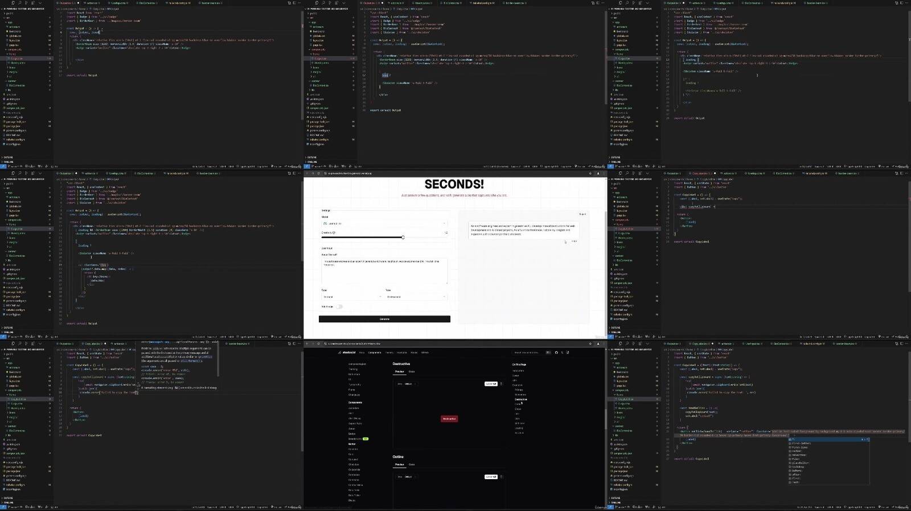This screenshot has height=511, width=911.
Task: Jump to Installation in On This Page list
Action: click(x=518, y=371)
